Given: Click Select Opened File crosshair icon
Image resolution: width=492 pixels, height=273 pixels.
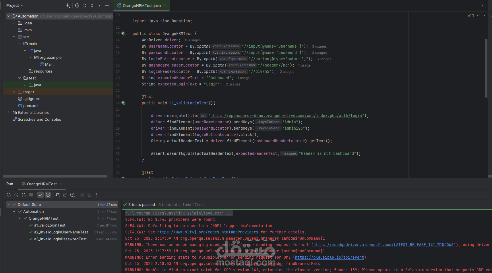Looking at the screenshot, I should point(77,5).
